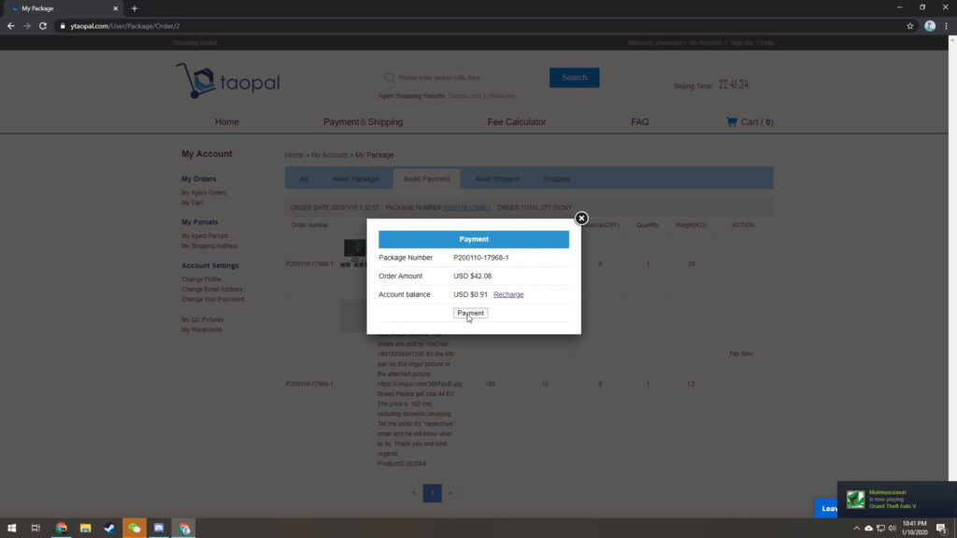The height and width of the screenshot is (538, 957).
Task: Click Change Profile in Account Settings
Action: pyautogui.click(x=202, y=279)
